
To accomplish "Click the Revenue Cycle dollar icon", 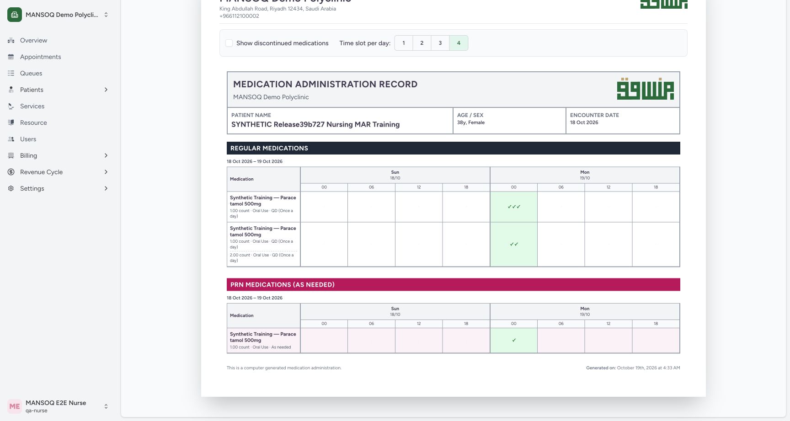I will tap(11, 172).
